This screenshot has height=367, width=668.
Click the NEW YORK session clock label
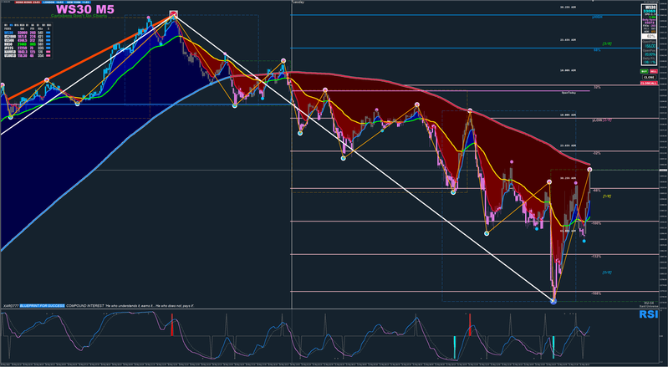point(78,3)
